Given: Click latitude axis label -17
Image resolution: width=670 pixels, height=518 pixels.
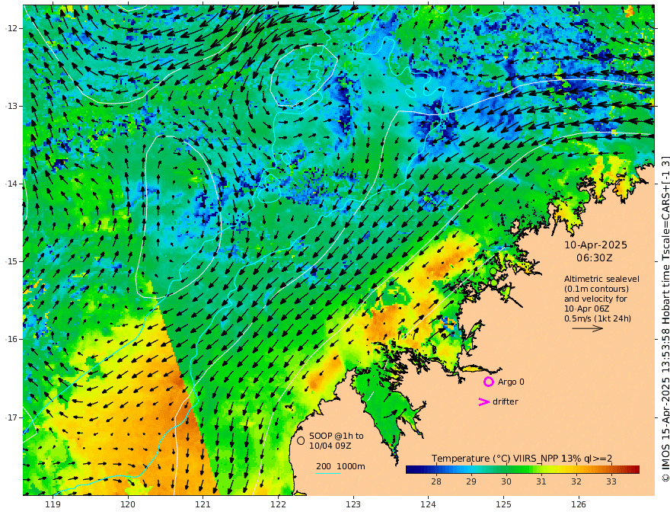Looking at the screenshot, I should [x=11, y=417].
